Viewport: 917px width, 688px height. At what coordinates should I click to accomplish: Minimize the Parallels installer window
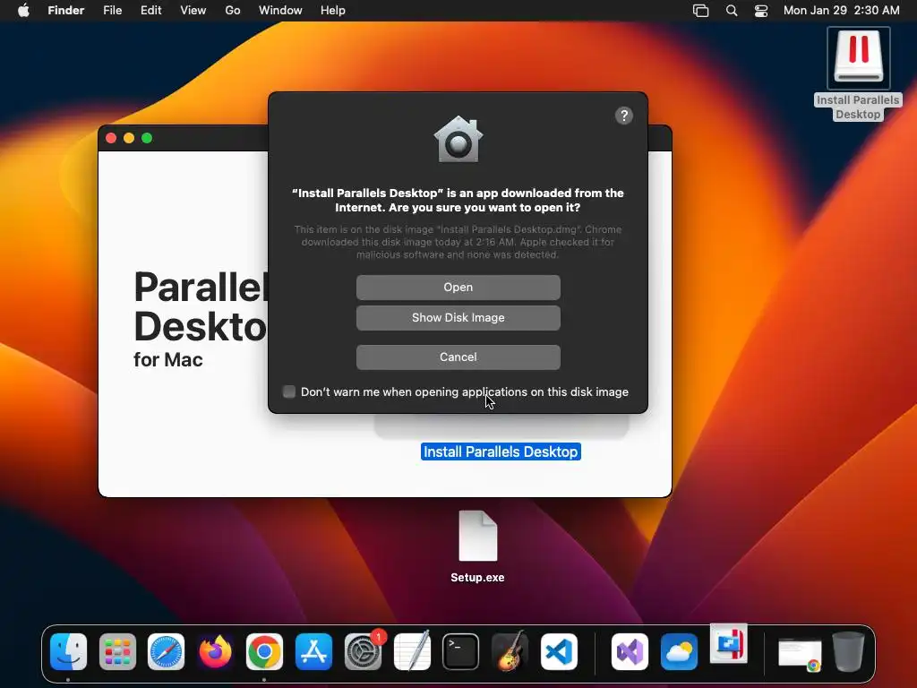click(x=129, y=138)
